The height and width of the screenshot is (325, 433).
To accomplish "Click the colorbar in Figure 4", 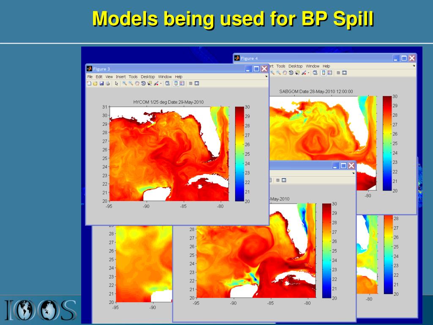I will [387, 143].
